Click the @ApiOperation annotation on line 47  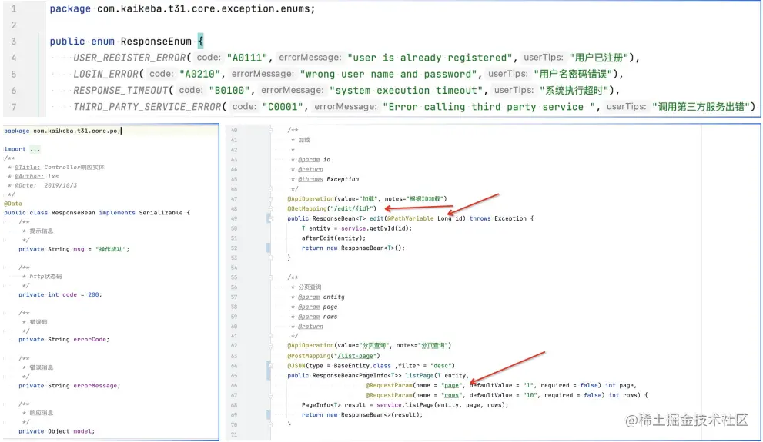pos(310,198)
